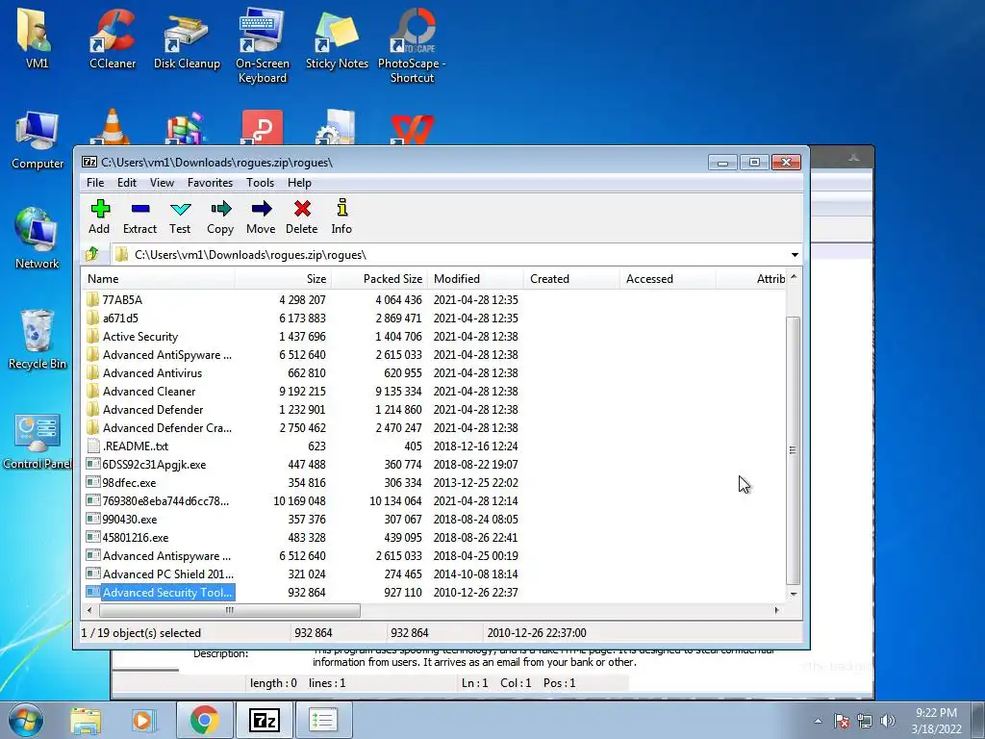Select the 45801216.exe file
Screen dimensions: 985x739
click(135, 537)
